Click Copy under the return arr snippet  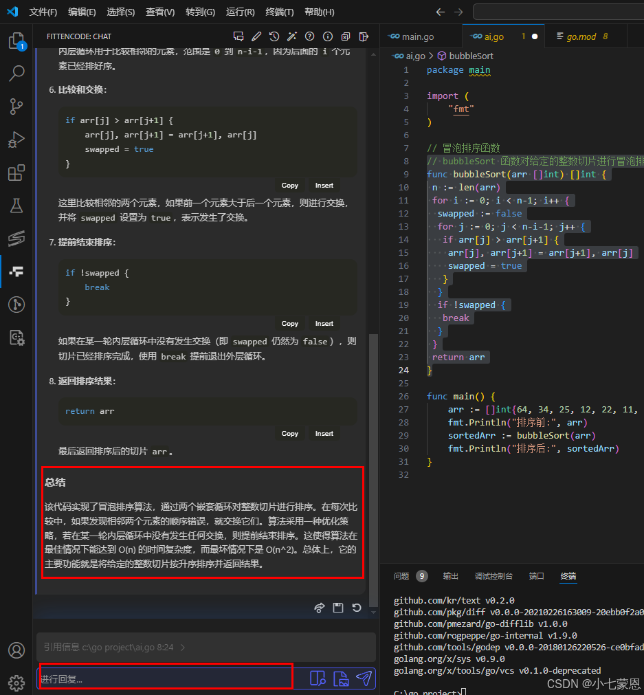(x=289, y=433)
